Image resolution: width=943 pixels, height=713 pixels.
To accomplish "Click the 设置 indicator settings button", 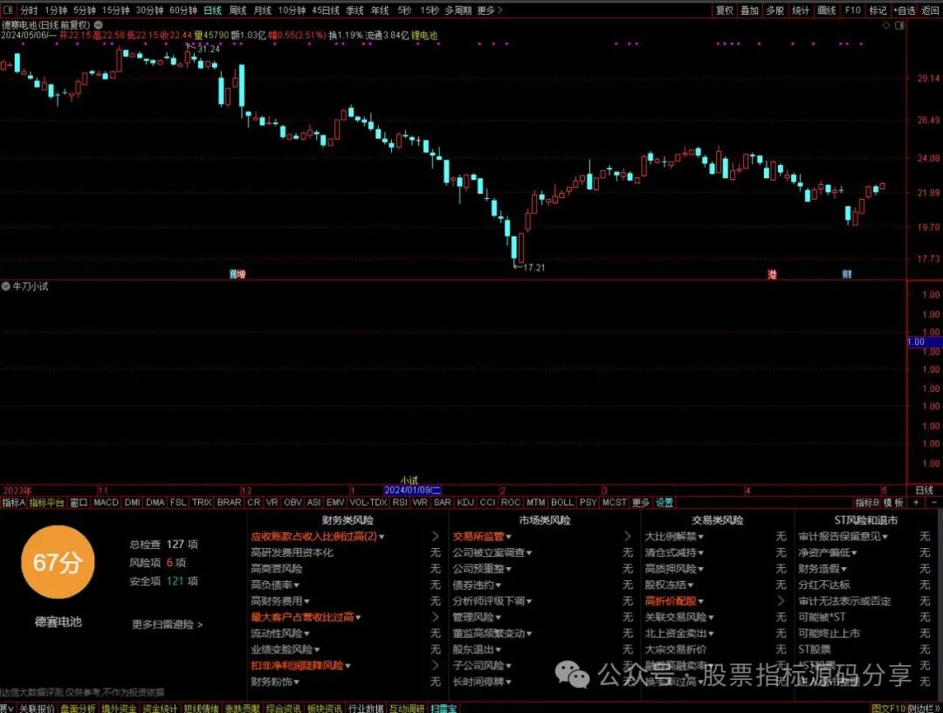I will (x=664, y=503).
